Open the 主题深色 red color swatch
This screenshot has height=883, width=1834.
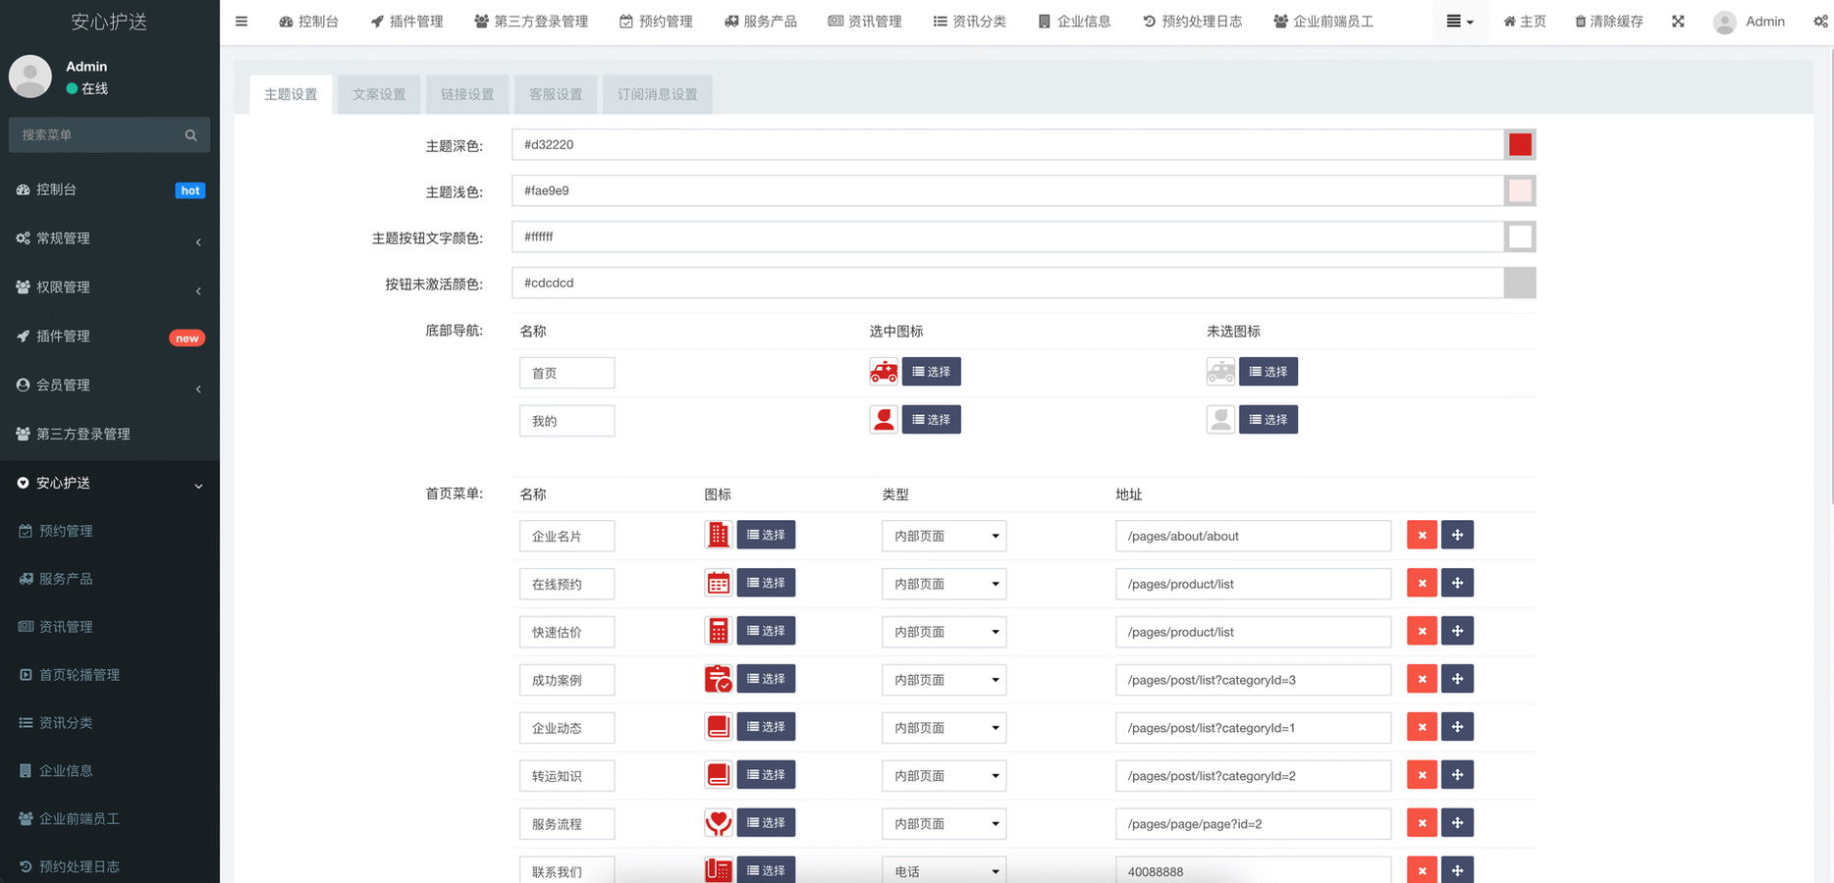coord(1520,145)
